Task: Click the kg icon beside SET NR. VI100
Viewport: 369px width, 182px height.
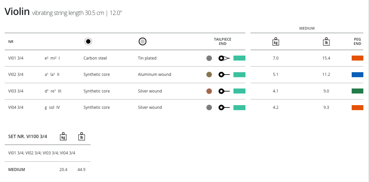Action: tap(63, 136)
